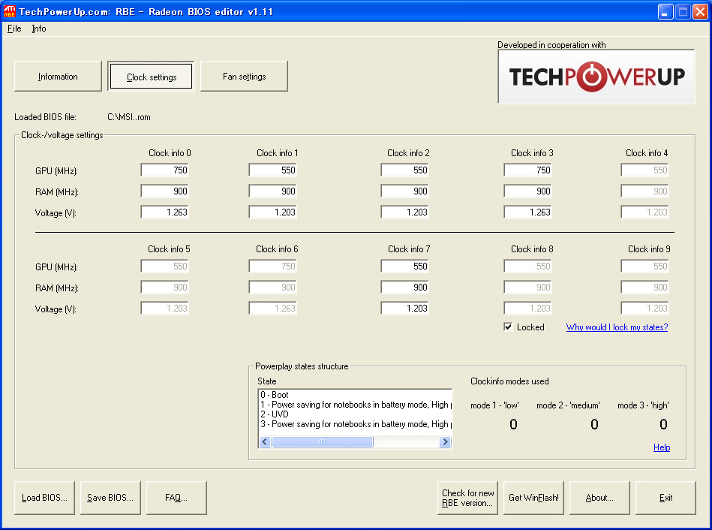Click the Exit button

[665, 498]
